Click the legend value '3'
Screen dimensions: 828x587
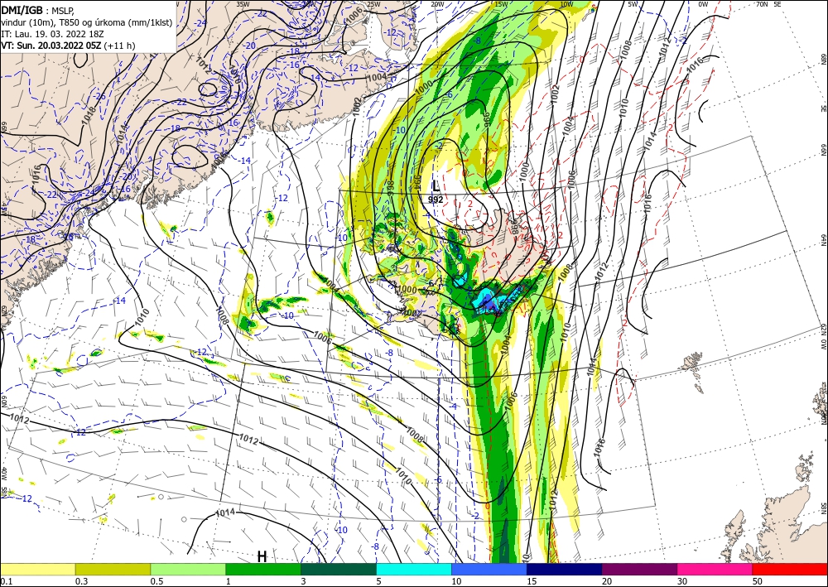pos(303,581)
